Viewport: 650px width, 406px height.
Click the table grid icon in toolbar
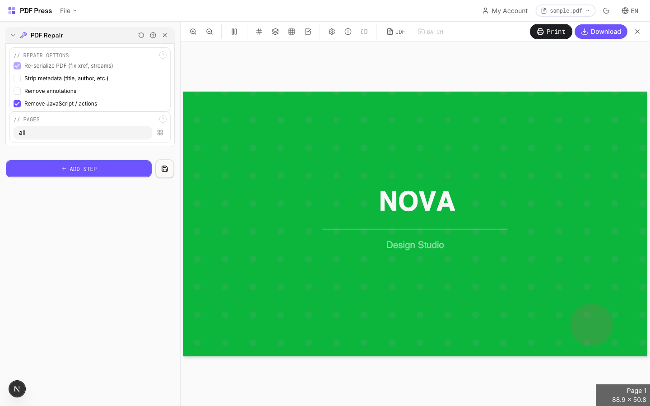coord(292,32)
